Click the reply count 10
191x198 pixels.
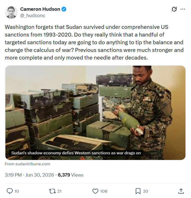pyautogui.click(x=17, y=191)
